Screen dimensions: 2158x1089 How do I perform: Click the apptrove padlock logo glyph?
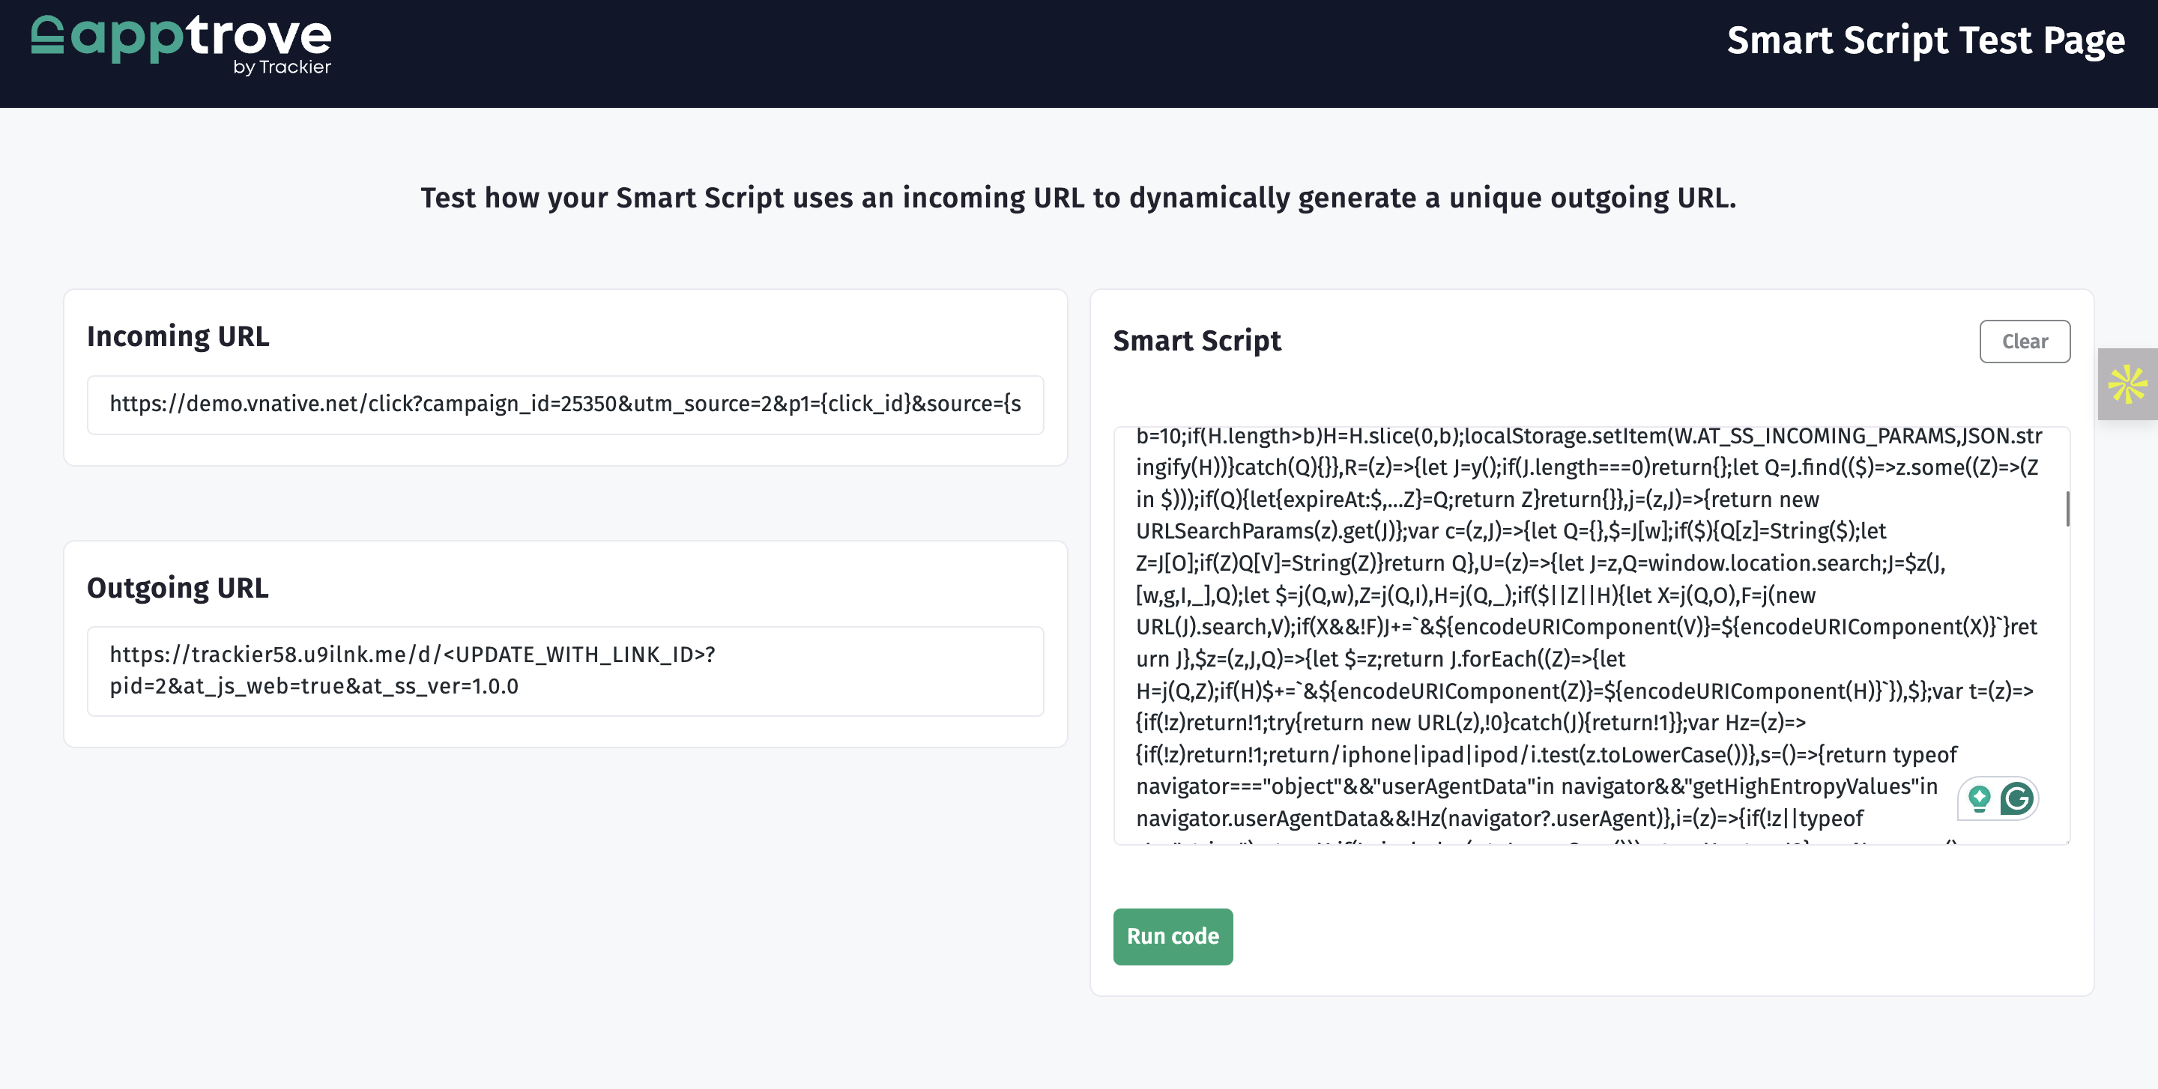(48, 35)
